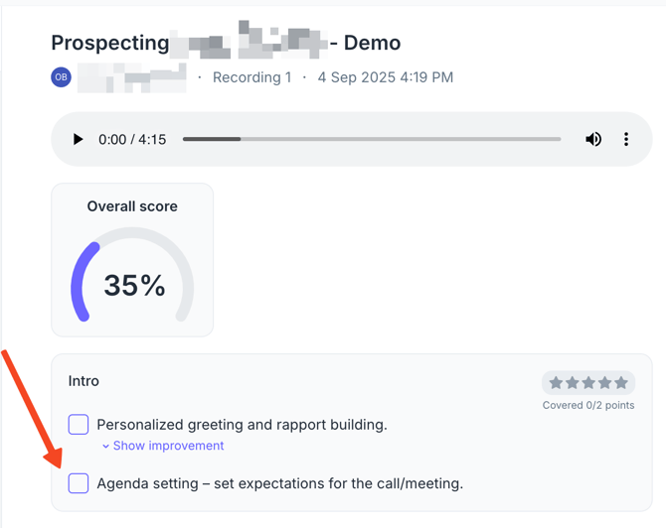Rate Intro with the third star
The image size is (666, 528).
pyautogui.click(x=588, y=383)
